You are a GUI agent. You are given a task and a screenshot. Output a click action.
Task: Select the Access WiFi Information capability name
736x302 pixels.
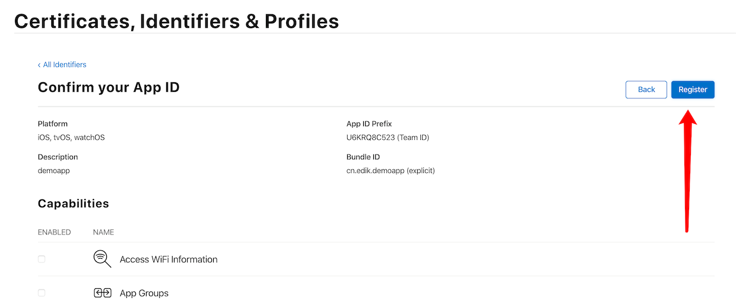click(x=169, y=259)
